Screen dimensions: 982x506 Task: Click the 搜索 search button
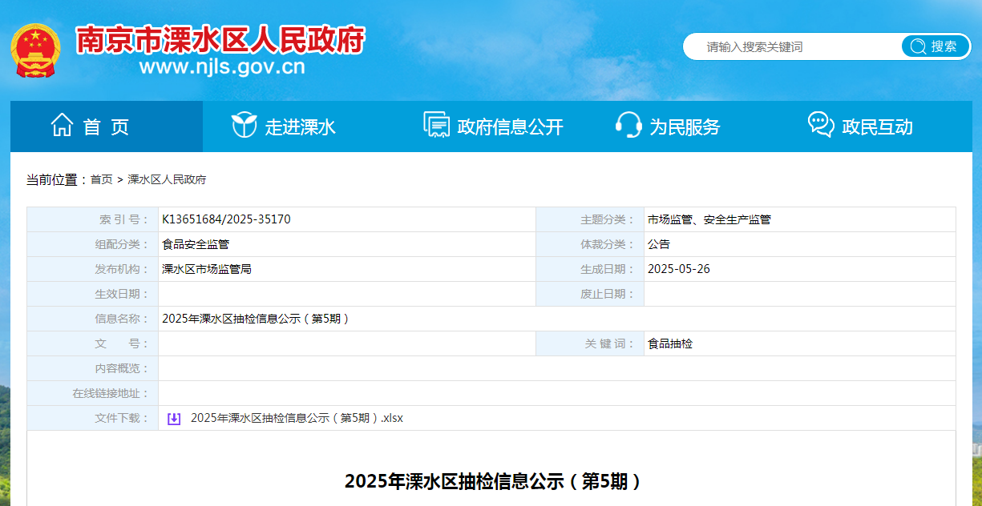(x=936, y=46)
